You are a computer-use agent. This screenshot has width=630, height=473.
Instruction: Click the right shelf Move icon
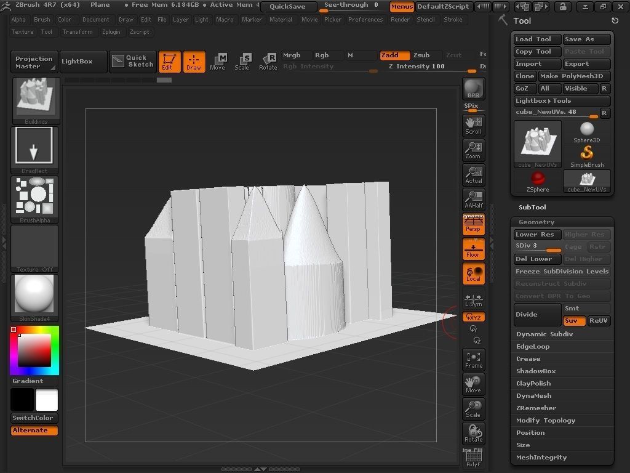473,384
